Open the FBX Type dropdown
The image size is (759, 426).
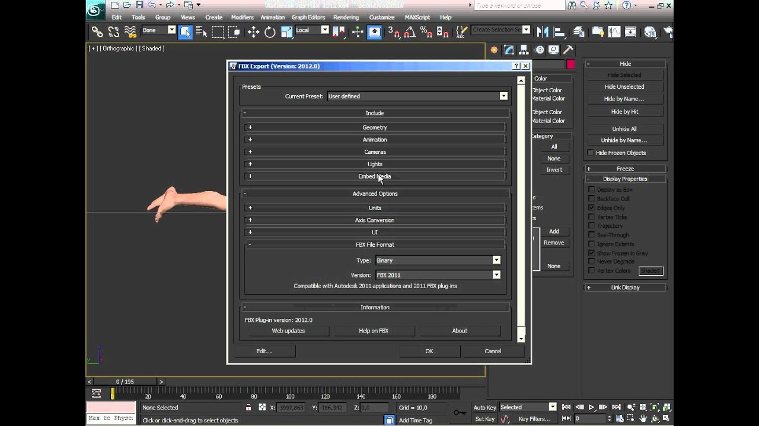pyautogui.click(x=438, y=260)
